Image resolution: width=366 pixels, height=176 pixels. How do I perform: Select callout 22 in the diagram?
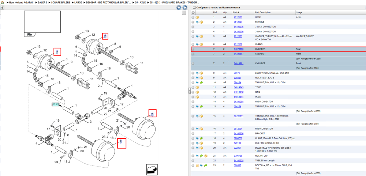tap(105, 114)
